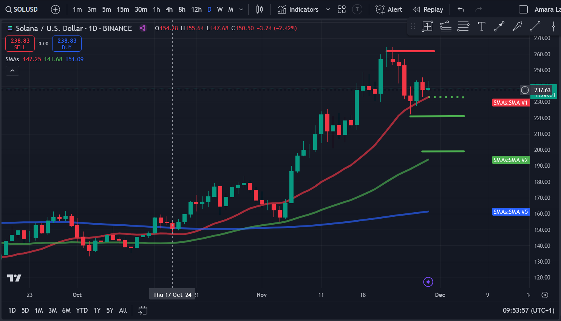Viewport: 561px width, 321px height.
Task: Select the green line drawing near 200
Action: [443, 151]
